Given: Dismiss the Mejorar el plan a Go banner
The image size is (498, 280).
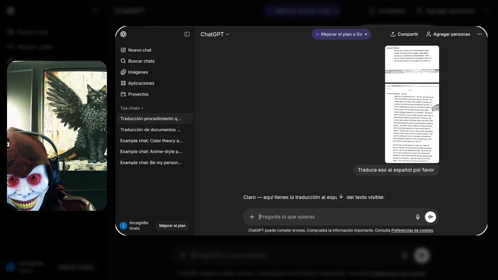Looking at the screenshot, I should tap(366, 34).
